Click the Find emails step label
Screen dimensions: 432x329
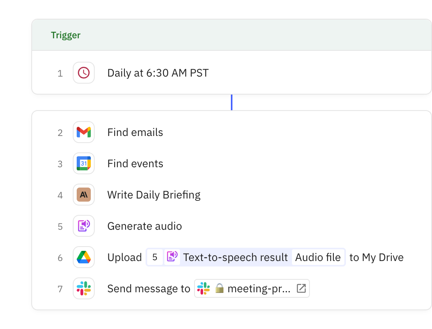[135, 132]
